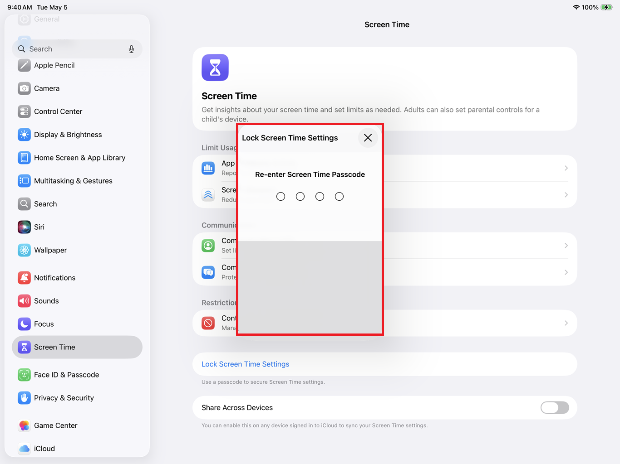Select Notifications in the sidebar
This screenshot has height=464, width=620.
point(77,278)
